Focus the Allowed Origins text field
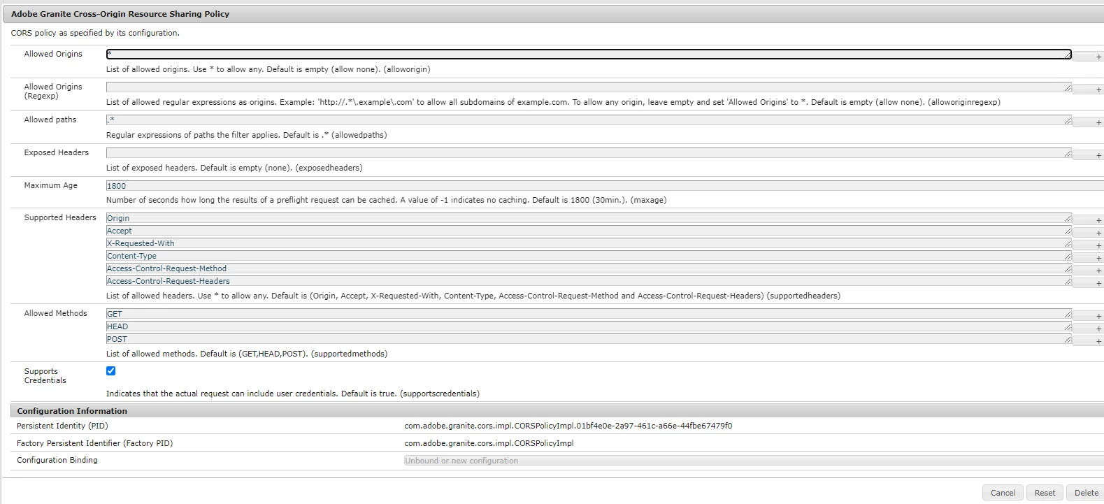This screenshot has width=1104, height=504. pos(589,54)
